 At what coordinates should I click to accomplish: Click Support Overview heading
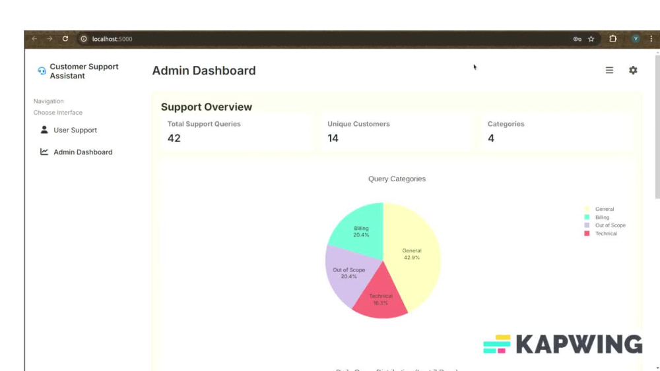(x=206, y=107)
